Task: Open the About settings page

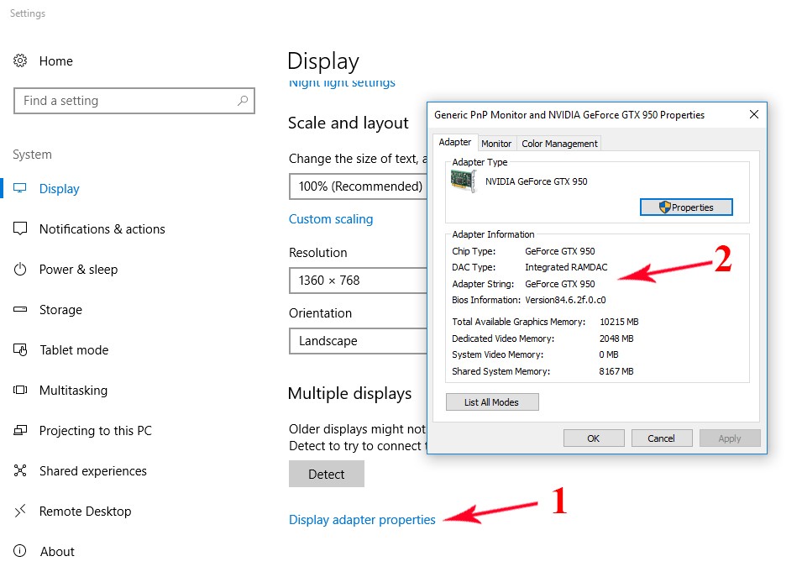Action: (57, 552)
